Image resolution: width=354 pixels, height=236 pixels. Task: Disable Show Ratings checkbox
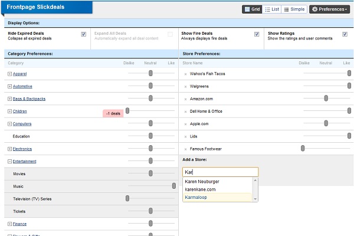[345, 34]
